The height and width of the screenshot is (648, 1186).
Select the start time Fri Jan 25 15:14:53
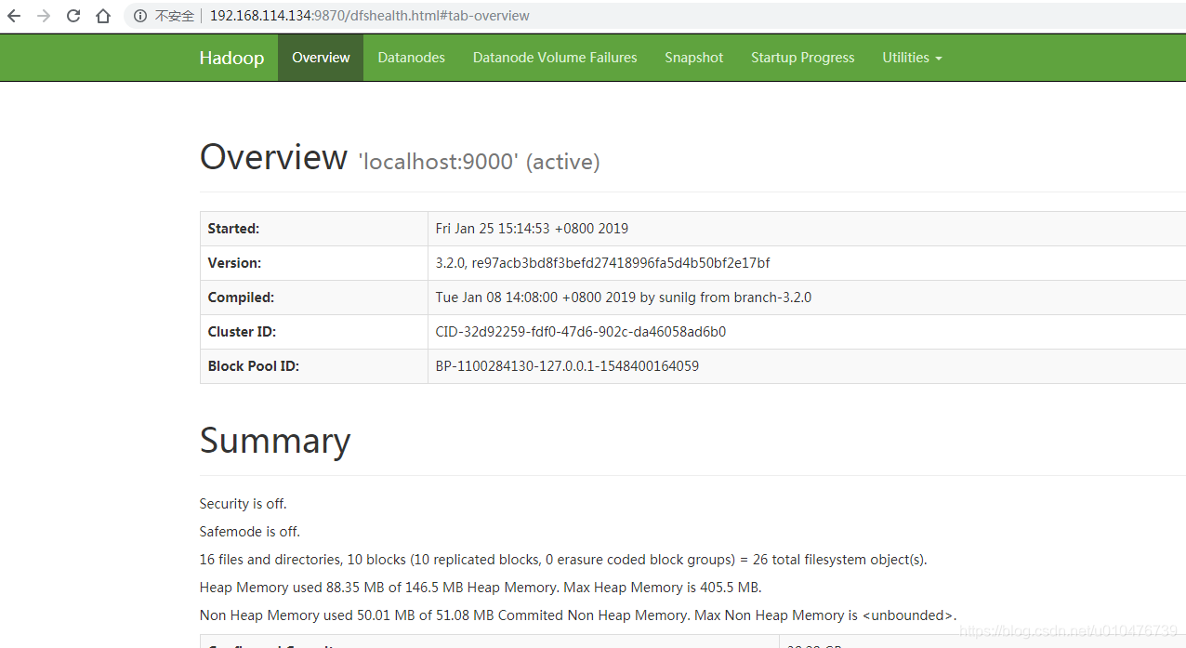tap(532, 229)
